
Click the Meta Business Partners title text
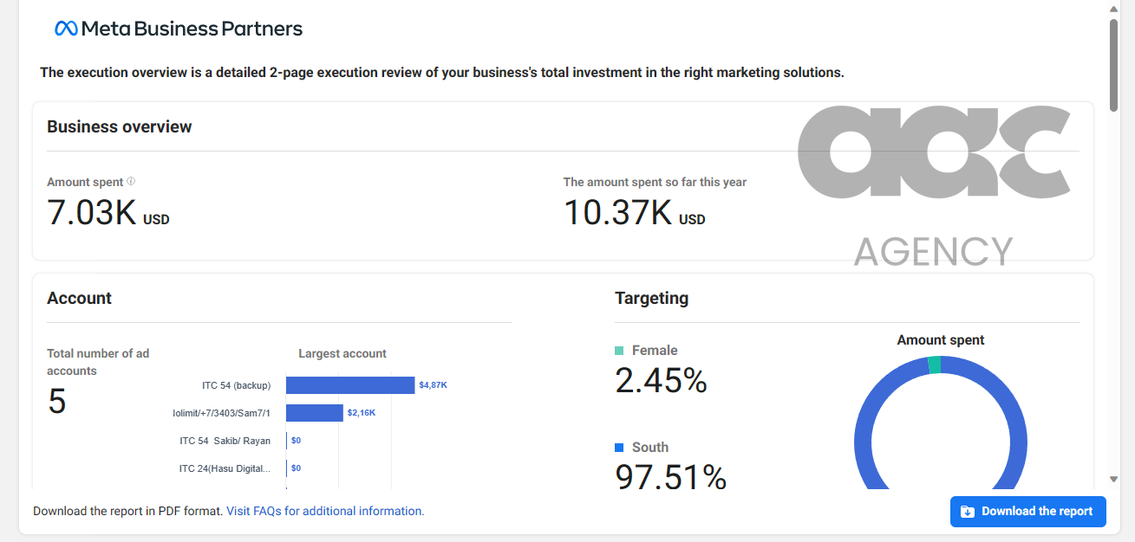click(x=192, y=29)
